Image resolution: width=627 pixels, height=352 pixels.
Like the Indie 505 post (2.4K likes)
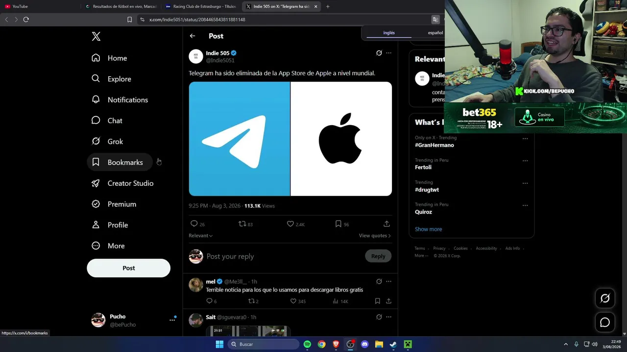pos(290,224)
